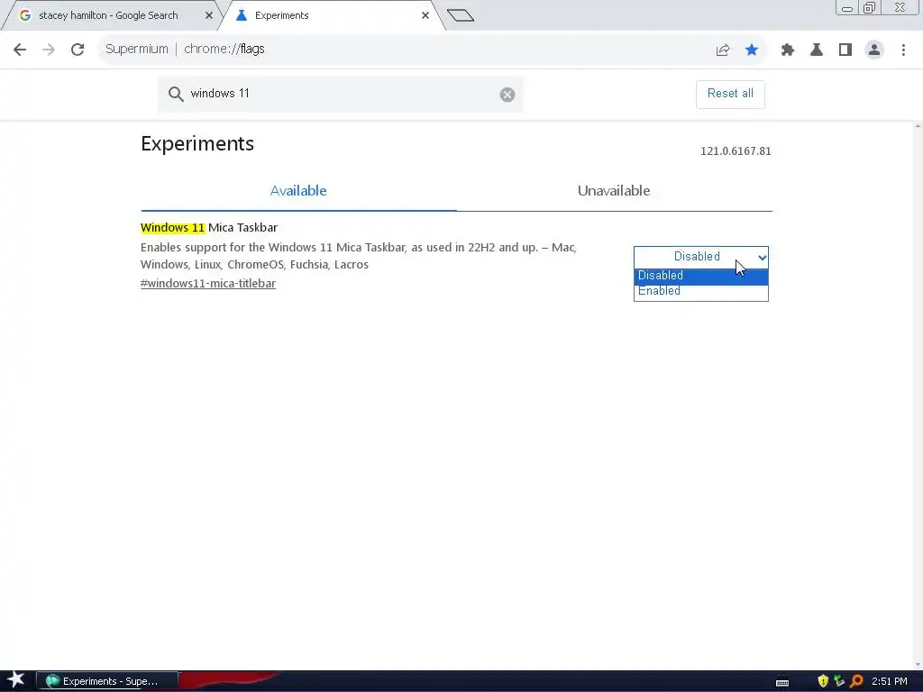Select the Experiments - Supe... taskbar button
The image size is (923, 692).
107,681
